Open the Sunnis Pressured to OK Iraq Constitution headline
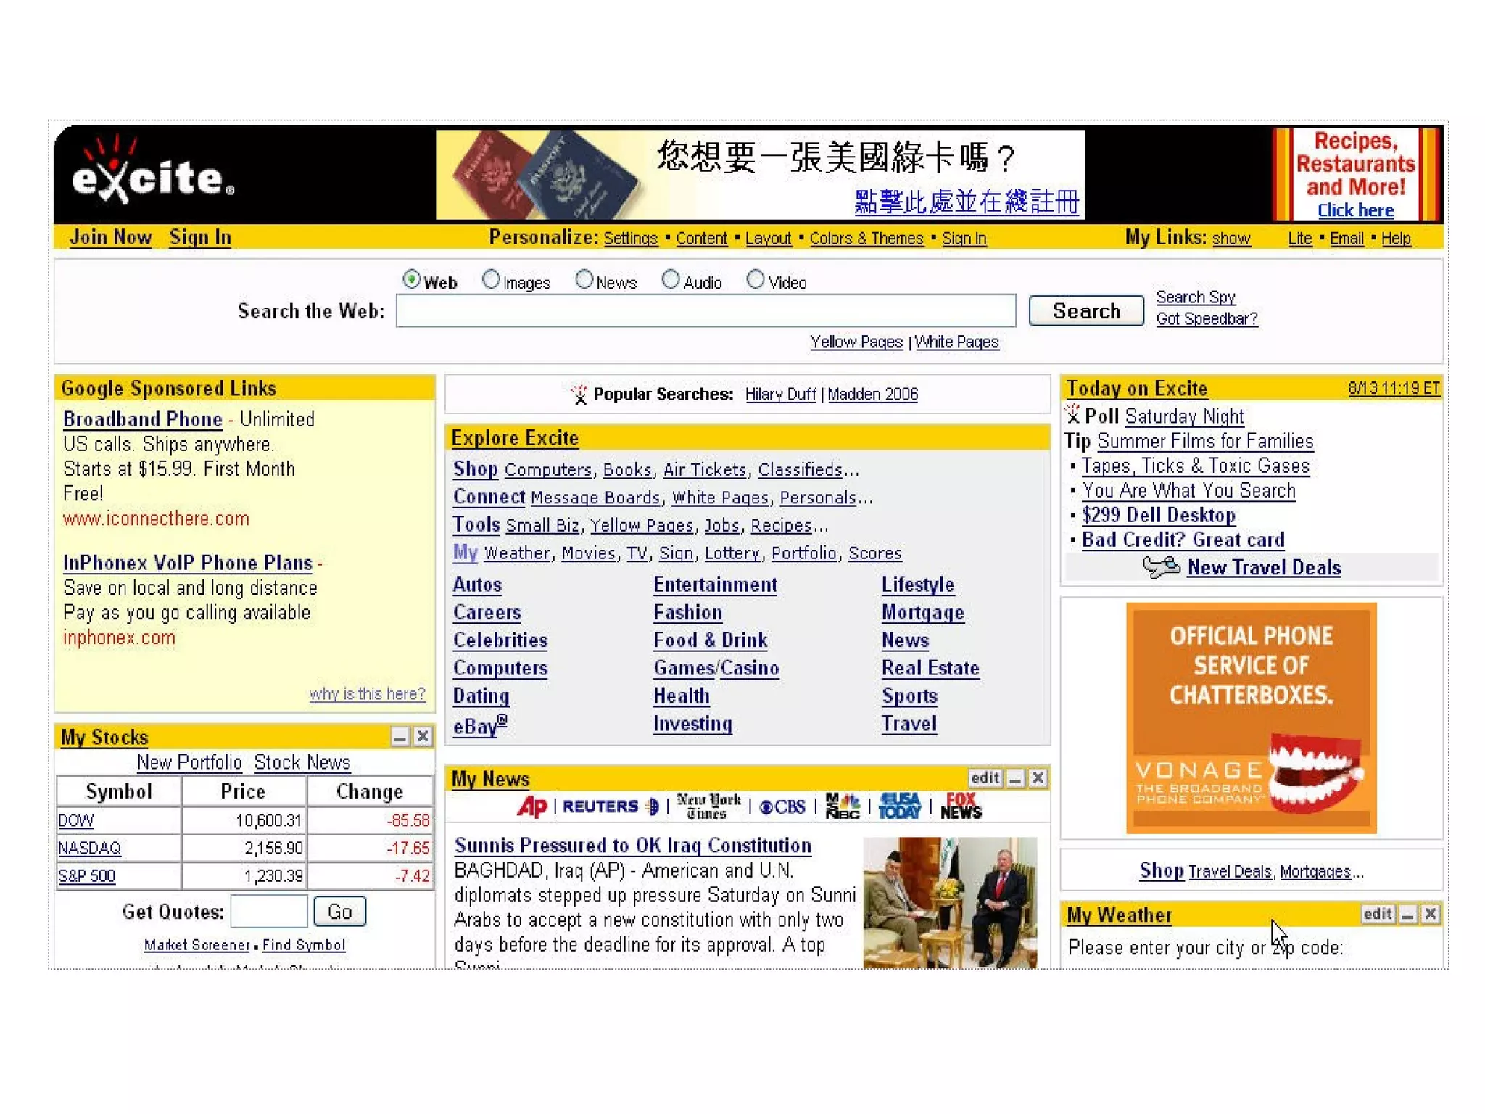 [632, 846]
